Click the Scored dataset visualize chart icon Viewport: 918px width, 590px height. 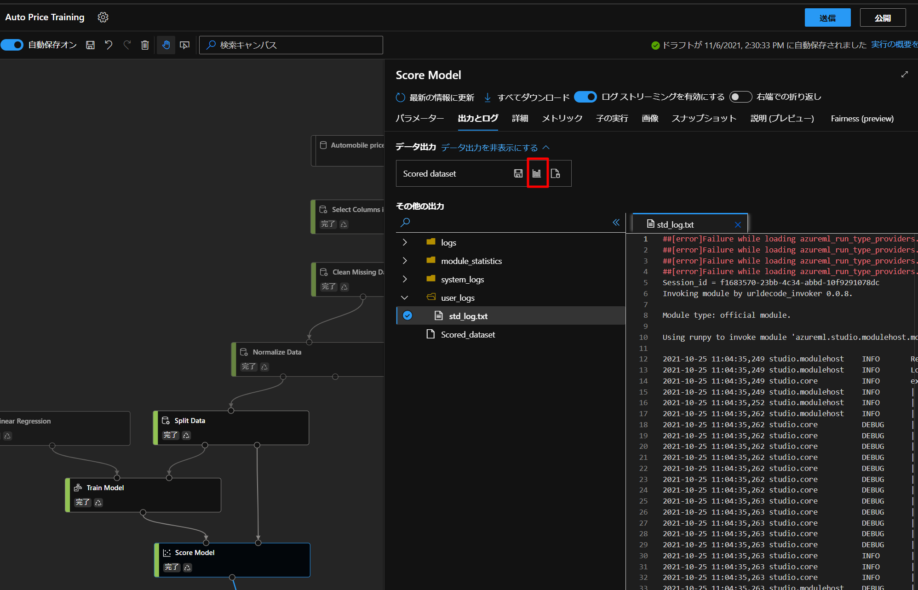(x=537, y=173)
